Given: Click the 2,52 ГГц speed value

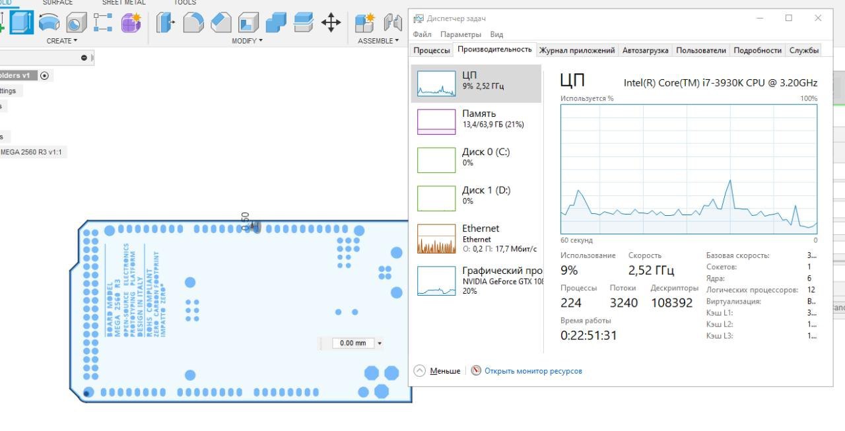Looking at the screenshot, I should click(651, 271).
